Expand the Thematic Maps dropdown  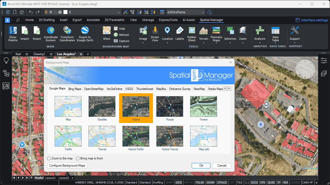216,44
